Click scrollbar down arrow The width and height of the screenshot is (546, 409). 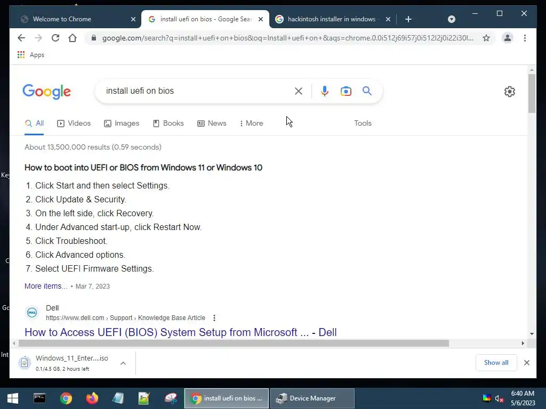532,333
